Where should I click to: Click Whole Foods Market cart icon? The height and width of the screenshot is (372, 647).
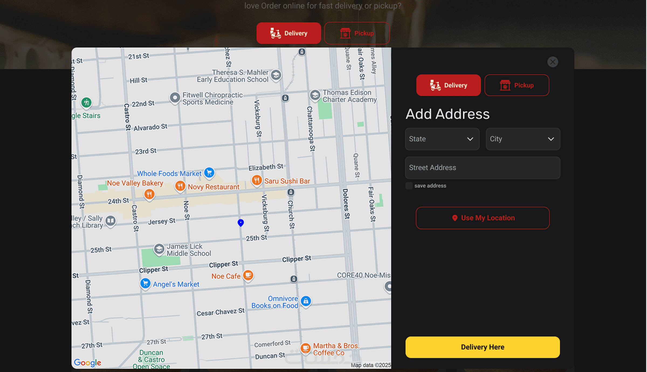[209, 173]
